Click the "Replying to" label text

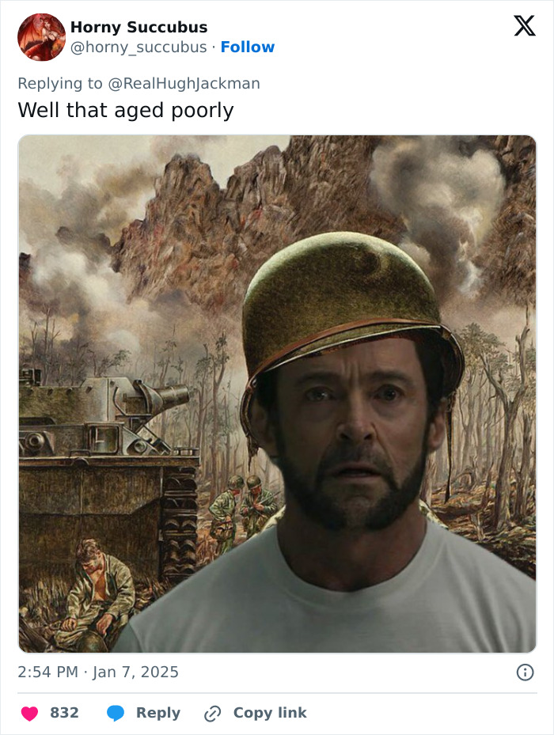[x=60, y=83]
